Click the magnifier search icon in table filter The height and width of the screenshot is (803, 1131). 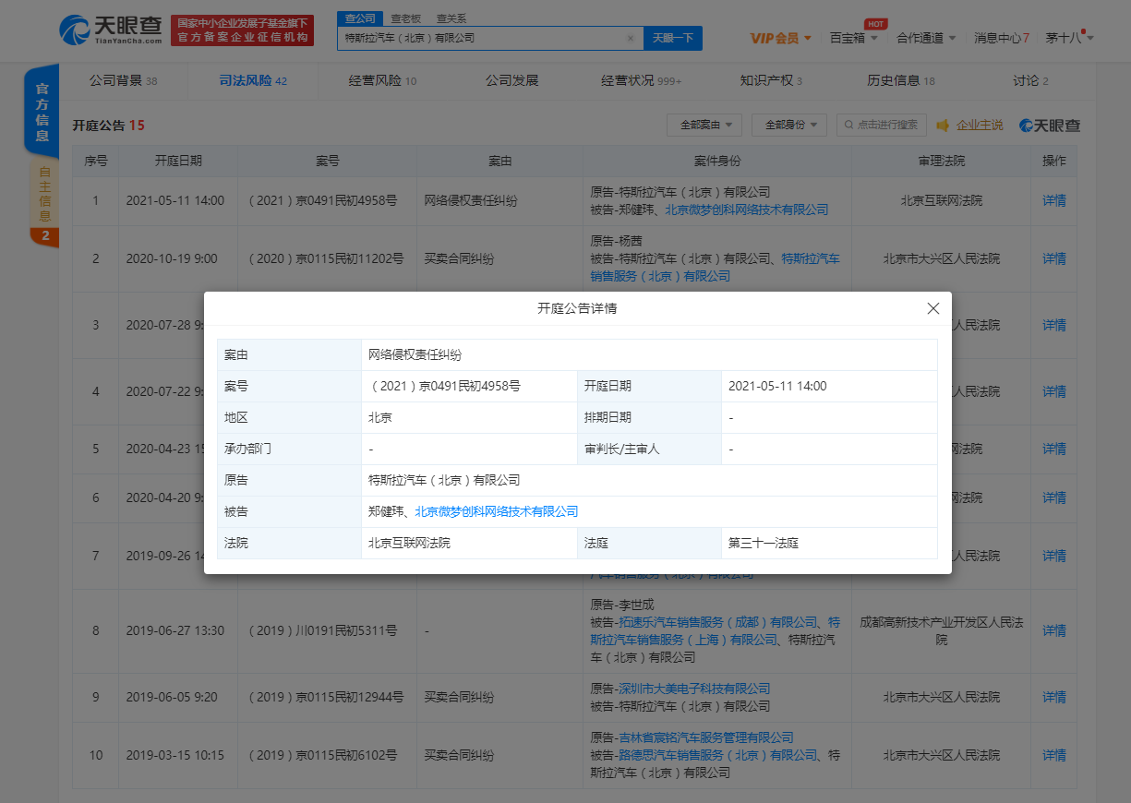point(847,125)
